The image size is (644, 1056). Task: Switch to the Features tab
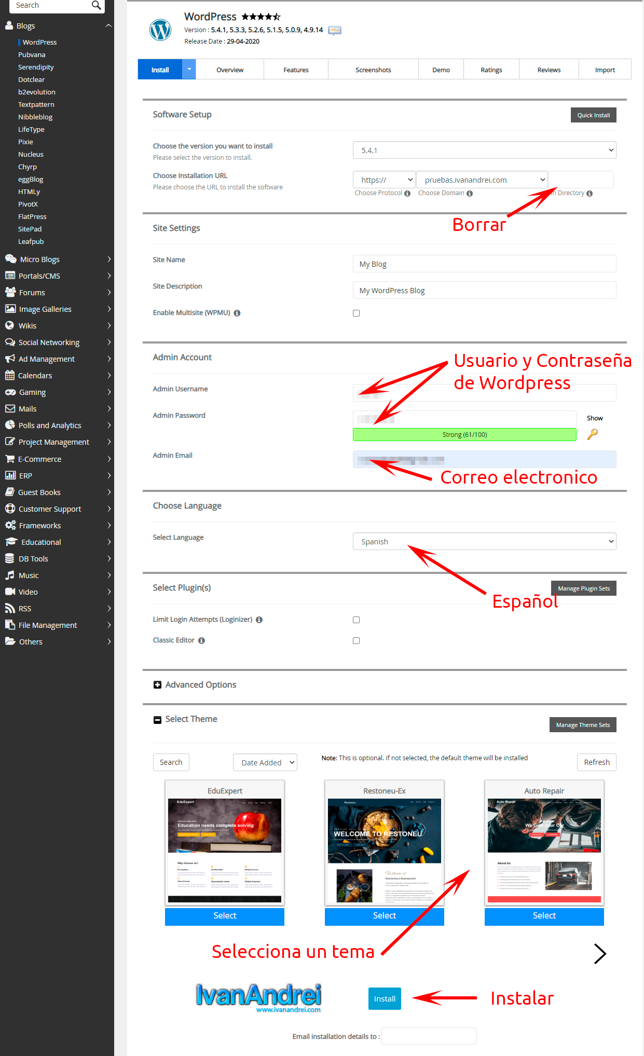click(x=296, y=70)
